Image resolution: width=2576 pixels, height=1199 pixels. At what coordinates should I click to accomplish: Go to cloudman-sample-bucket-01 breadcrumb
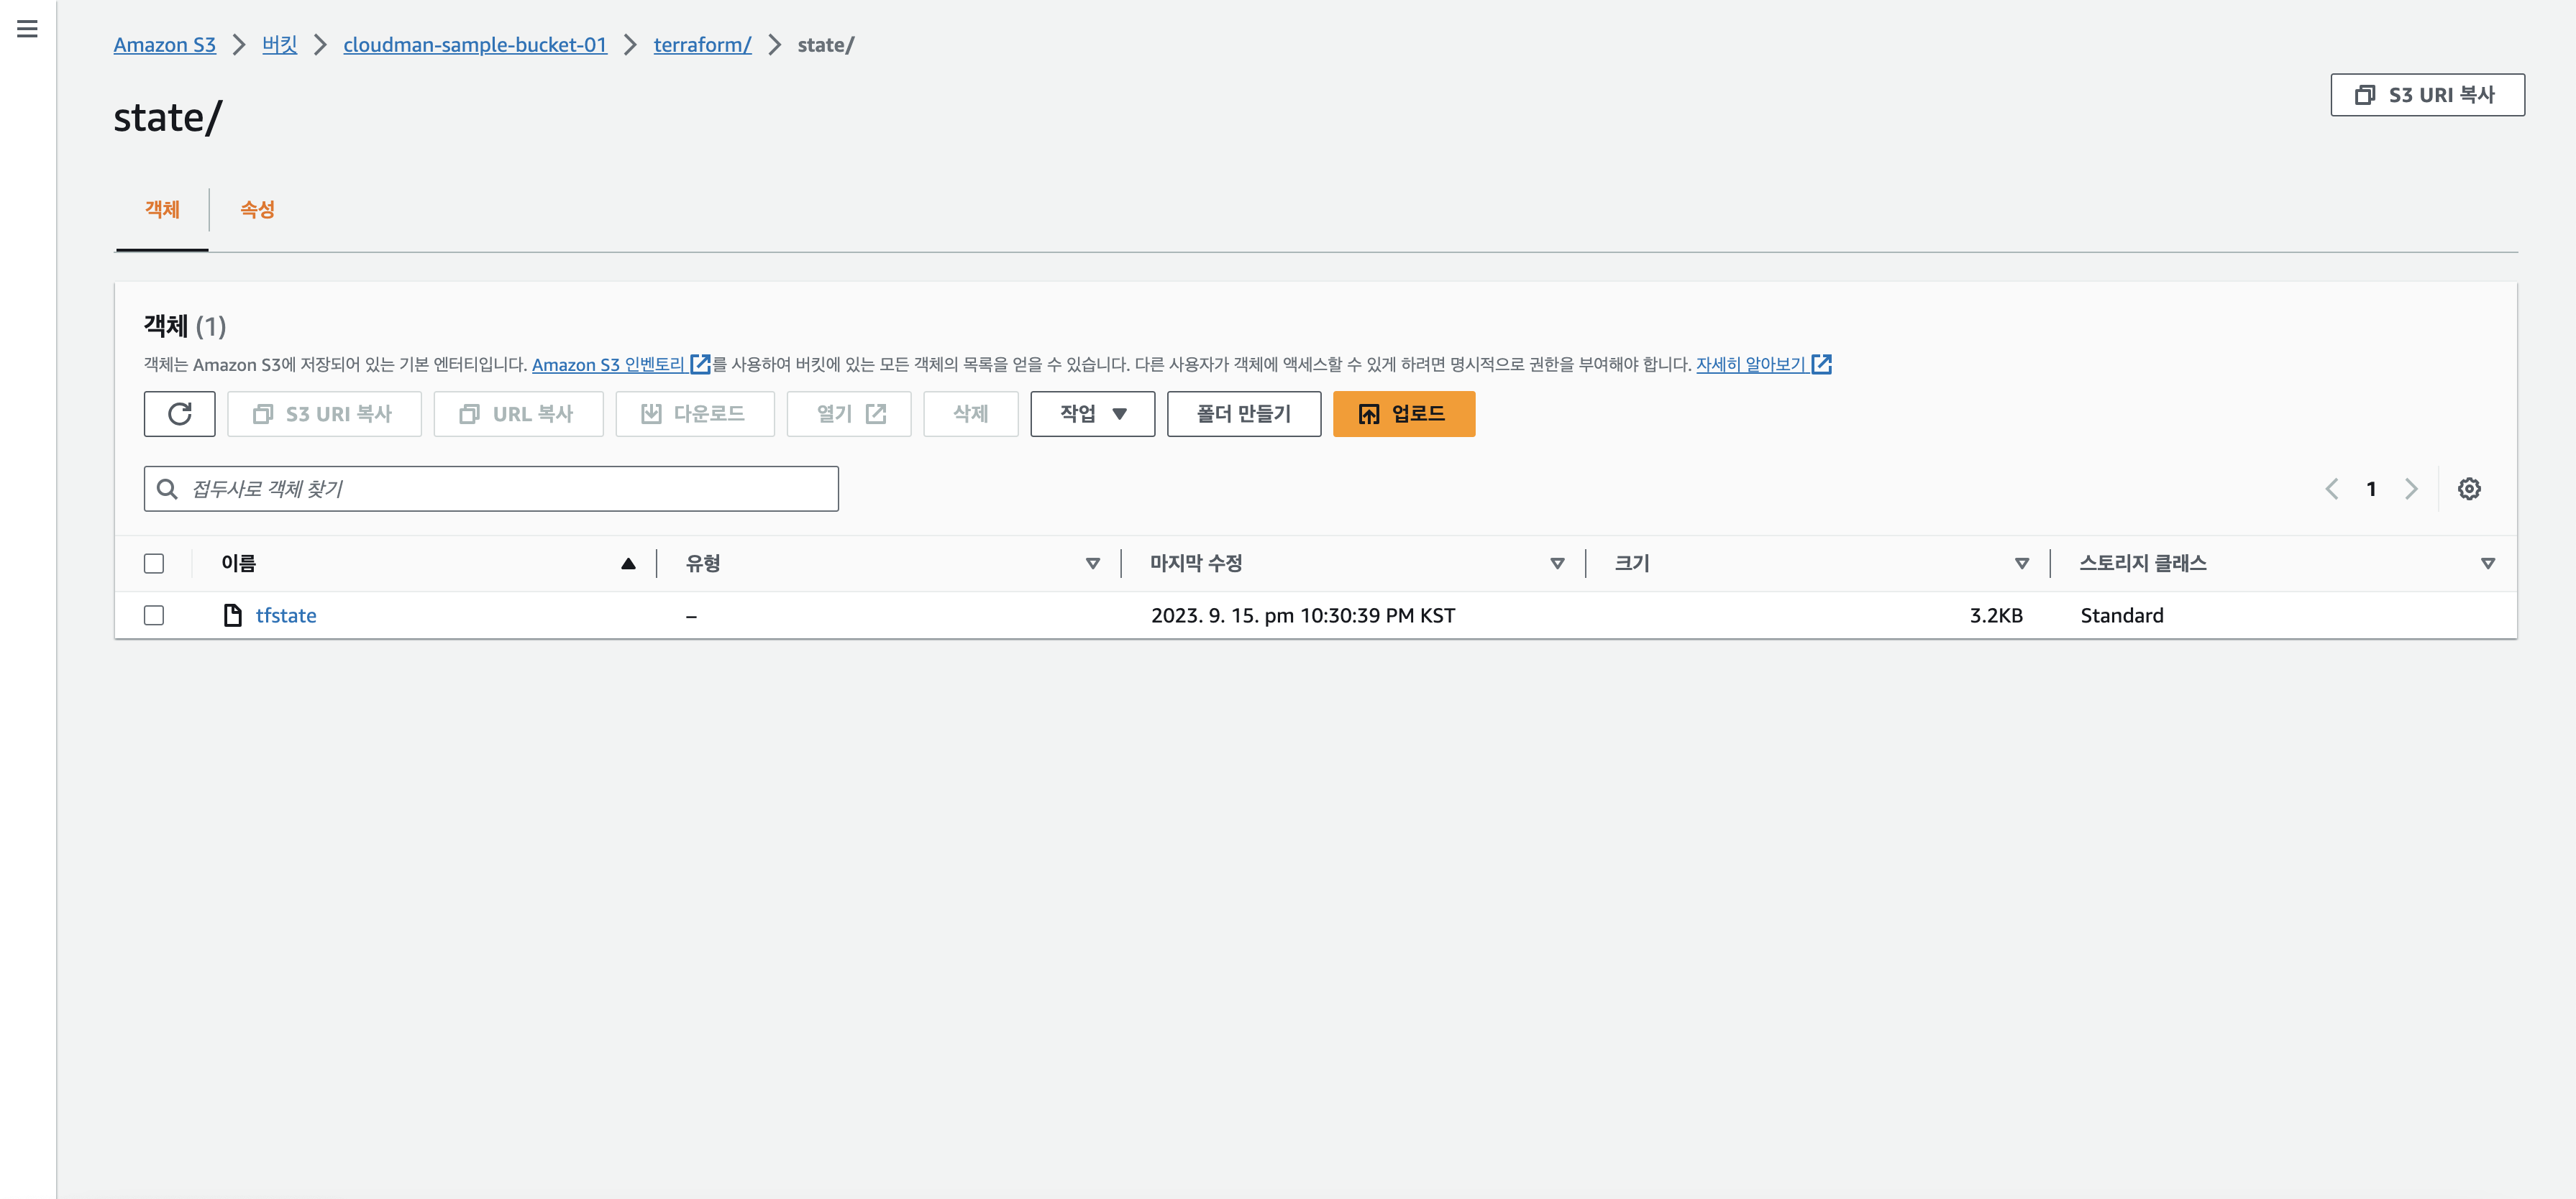(475, 45)
